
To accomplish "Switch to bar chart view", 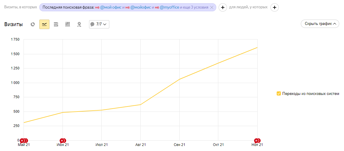I will (x=68, y=24).
